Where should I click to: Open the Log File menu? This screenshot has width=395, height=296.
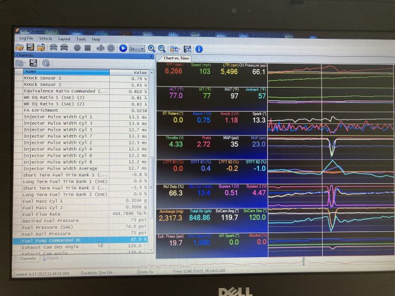(26, 39)
